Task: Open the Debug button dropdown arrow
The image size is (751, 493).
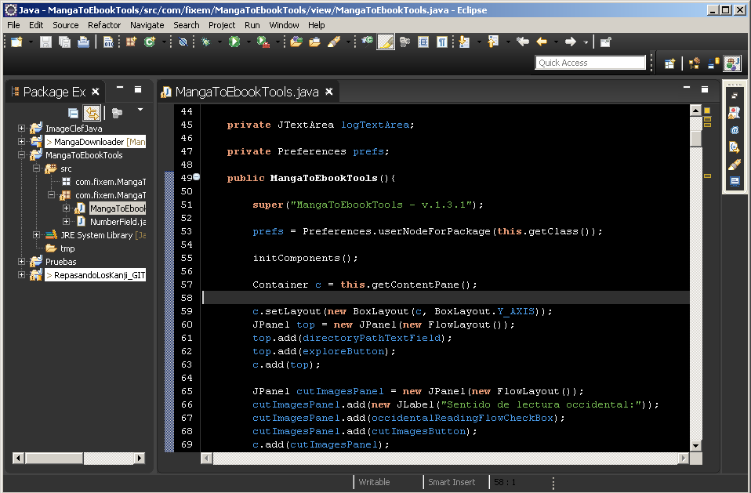Action: click(x=219, y=42)
